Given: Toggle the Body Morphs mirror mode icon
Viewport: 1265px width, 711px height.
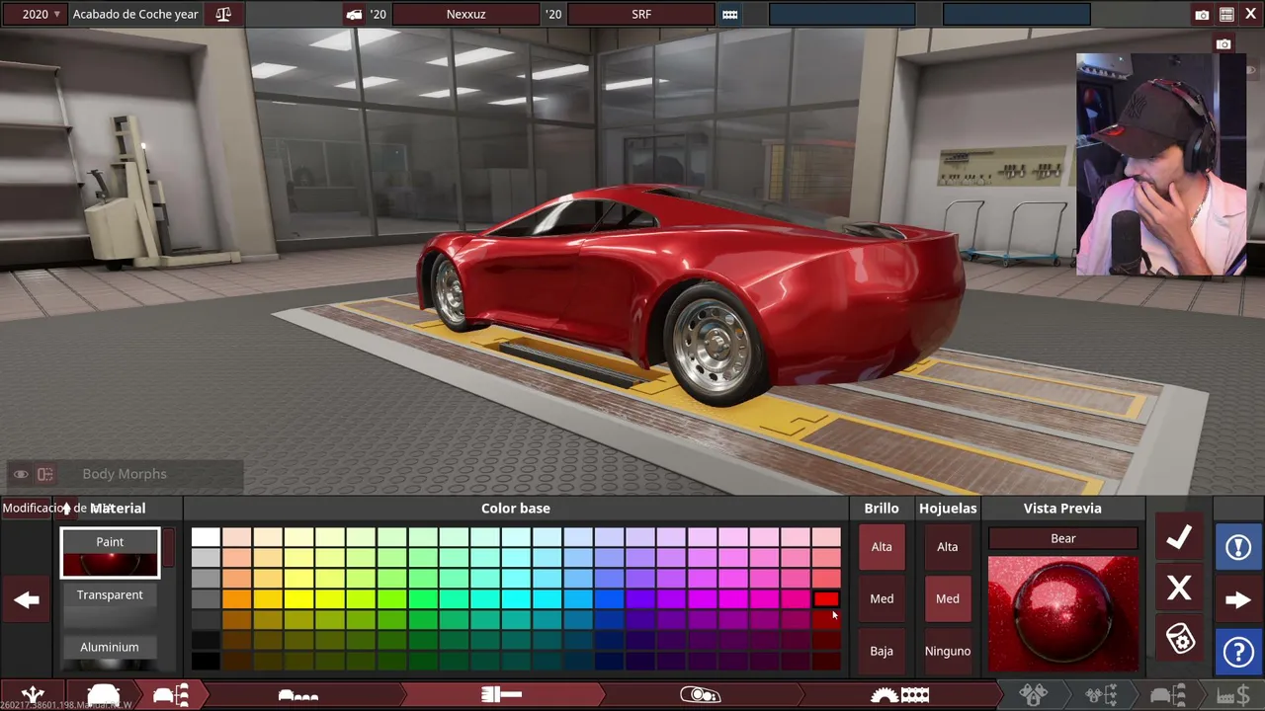Looking at the screenshot, I should [x=45, y=474].
